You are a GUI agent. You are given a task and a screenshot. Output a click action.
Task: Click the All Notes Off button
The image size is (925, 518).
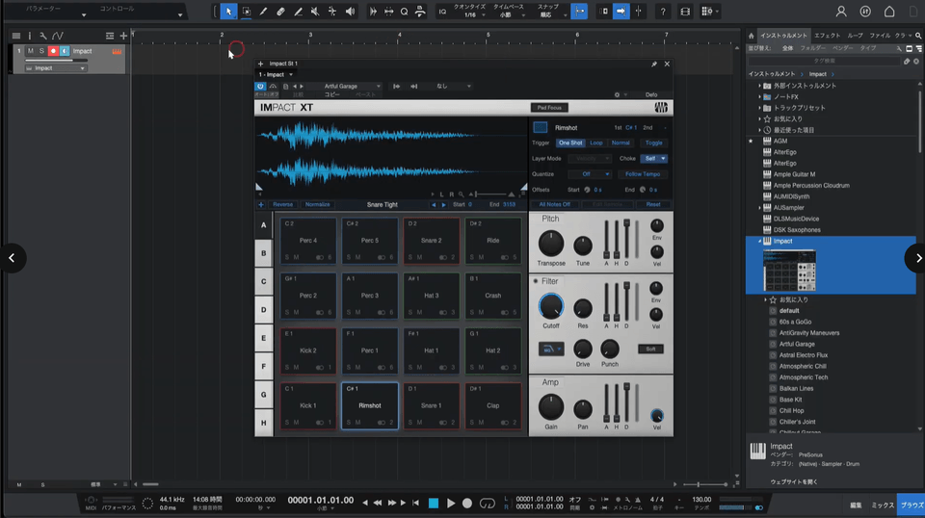point(555,204)
